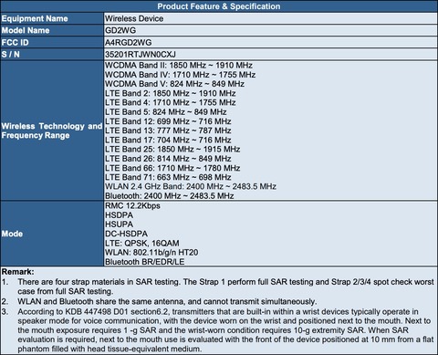Select the 'Product Feature & Specification' header
This screenshot has height=355, width=438.
pyautogui.click(x=219, y=6)
